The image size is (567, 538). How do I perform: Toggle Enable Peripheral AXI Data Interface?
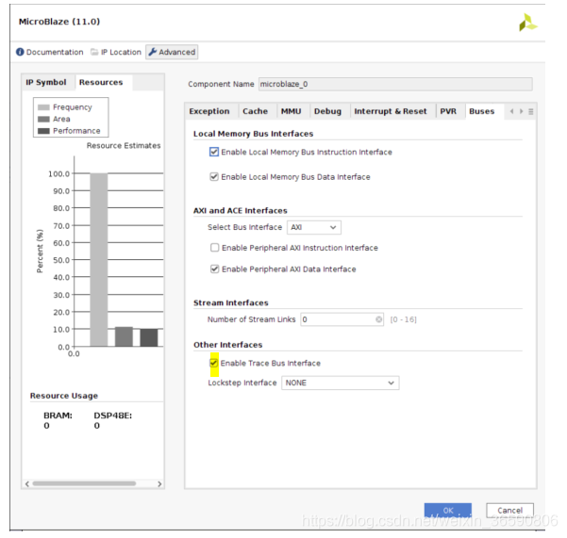(215, 269)
